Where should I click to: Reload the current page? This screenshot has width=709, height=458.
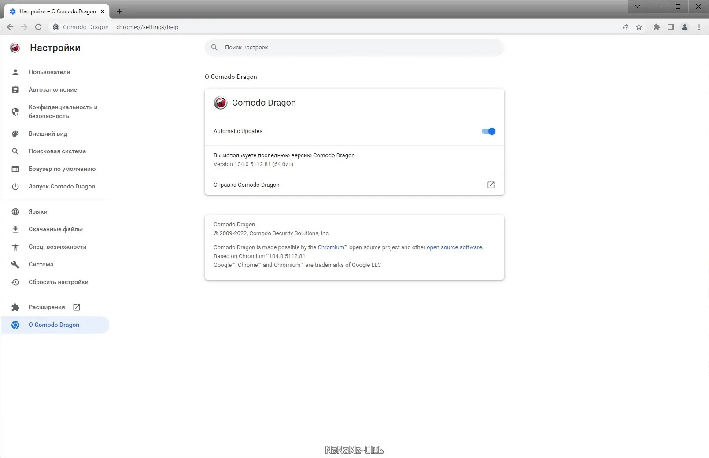[x=38, y=27]
